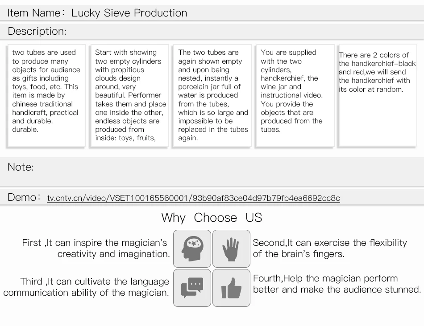Select the 'Start with showing' description card

click(x=129, y=96)
